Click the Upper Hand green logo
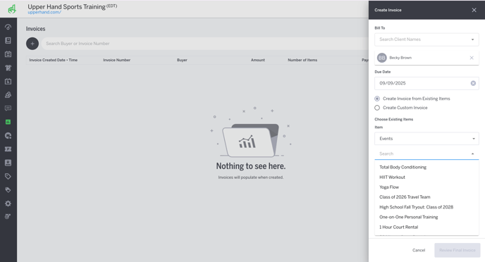 (12, 9)
